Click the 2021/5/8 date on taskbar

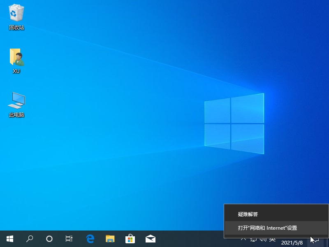click(292, 242)
